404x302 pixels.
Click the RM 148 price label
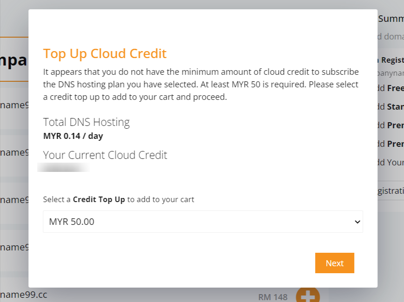(273, 297)
